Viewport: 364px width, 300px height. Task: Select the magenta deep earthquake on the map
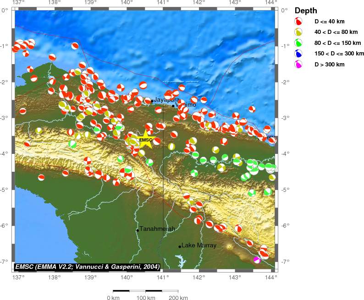257,260
